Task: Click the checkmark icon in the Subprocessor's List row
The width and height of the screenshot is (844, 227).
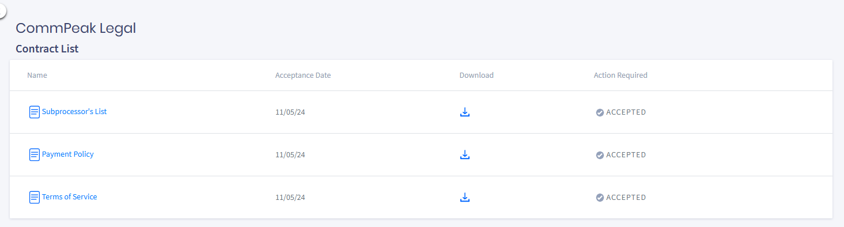Action: coord(600,112)
